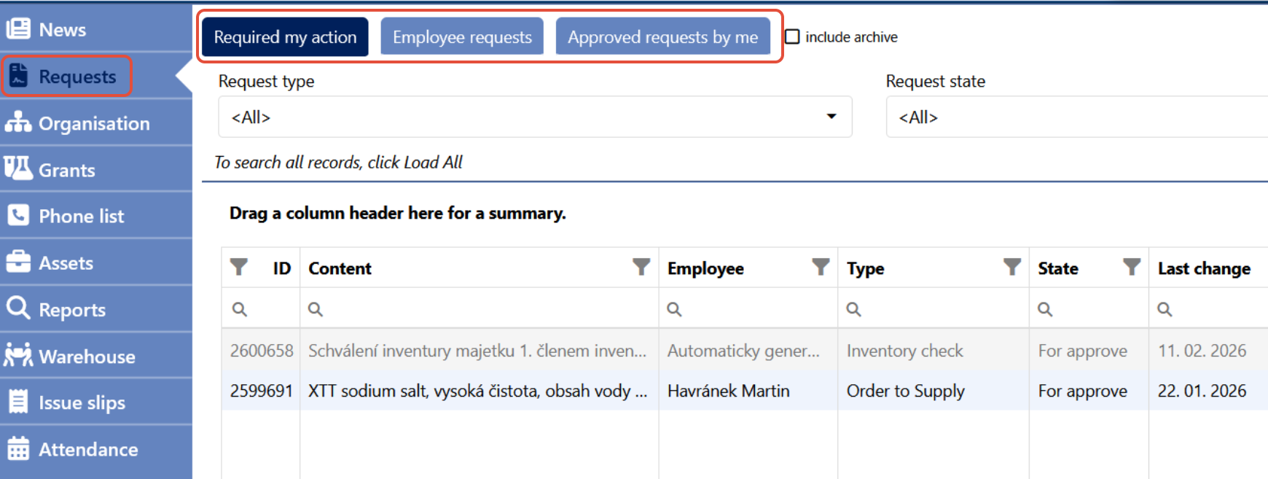Viewport: 1268px width, 479px height.
Task: Click search magnifier under State column
Action: coord(1045,309)
